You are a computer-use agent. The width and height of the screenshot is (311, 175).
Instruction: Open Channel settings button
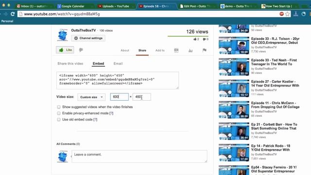(88, 38)
